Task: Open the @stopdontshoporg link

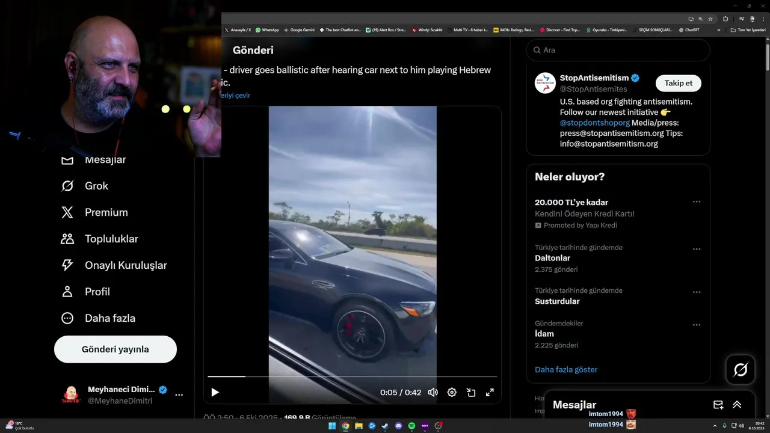Action: point(594,123)
